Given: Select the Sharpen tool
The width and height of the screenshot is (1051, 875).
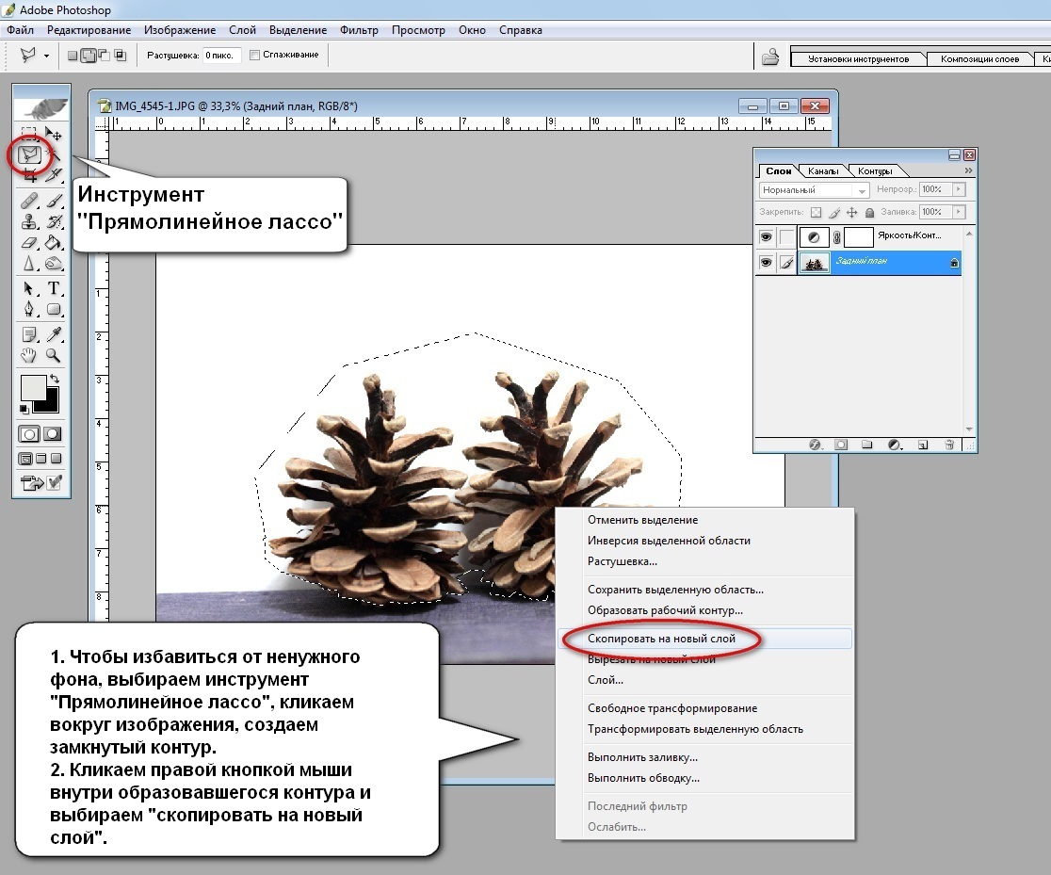Looking at the screenshot, I should [x=29, y=264].
